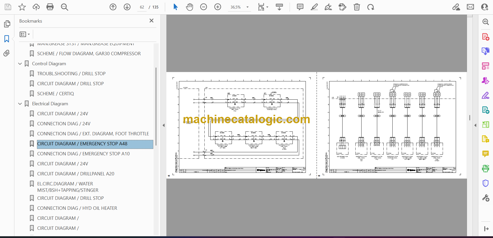Viewport: 493px width, 238px height.
Task: Open the bookmark options menu dropdown
Action: coord(25,34)
